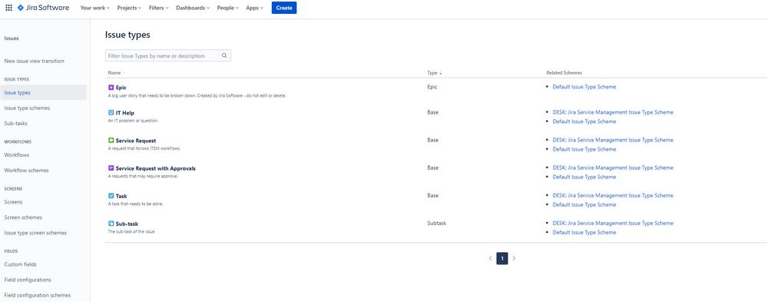Open the Service Request issue type name
Viewport: 767px width, 302px height.
tap(136, 141)
